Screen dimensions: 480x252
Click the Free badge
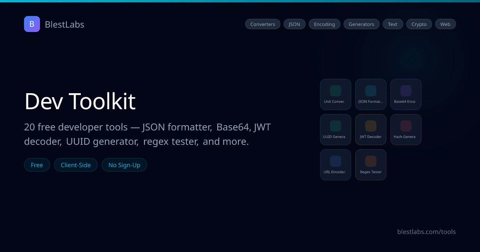click(x=37, y=165)
